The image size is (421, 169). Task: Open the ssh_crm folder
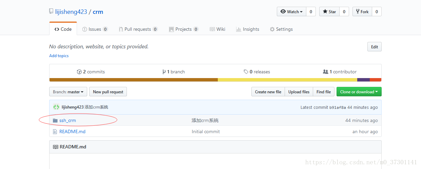[x=68, y=120]
